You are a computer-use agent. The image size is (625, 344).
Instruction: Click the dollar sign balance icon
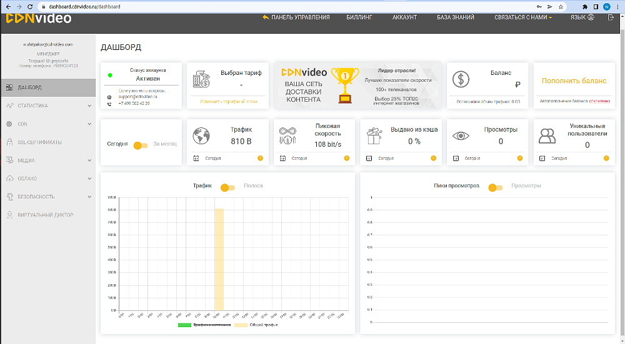(x=461, y=79)
